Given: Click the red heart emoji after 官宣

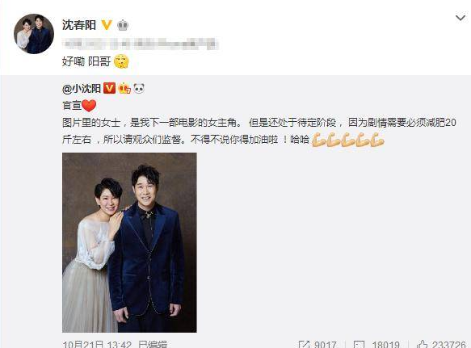Looking at the screenshot, I should pos(89,106).
